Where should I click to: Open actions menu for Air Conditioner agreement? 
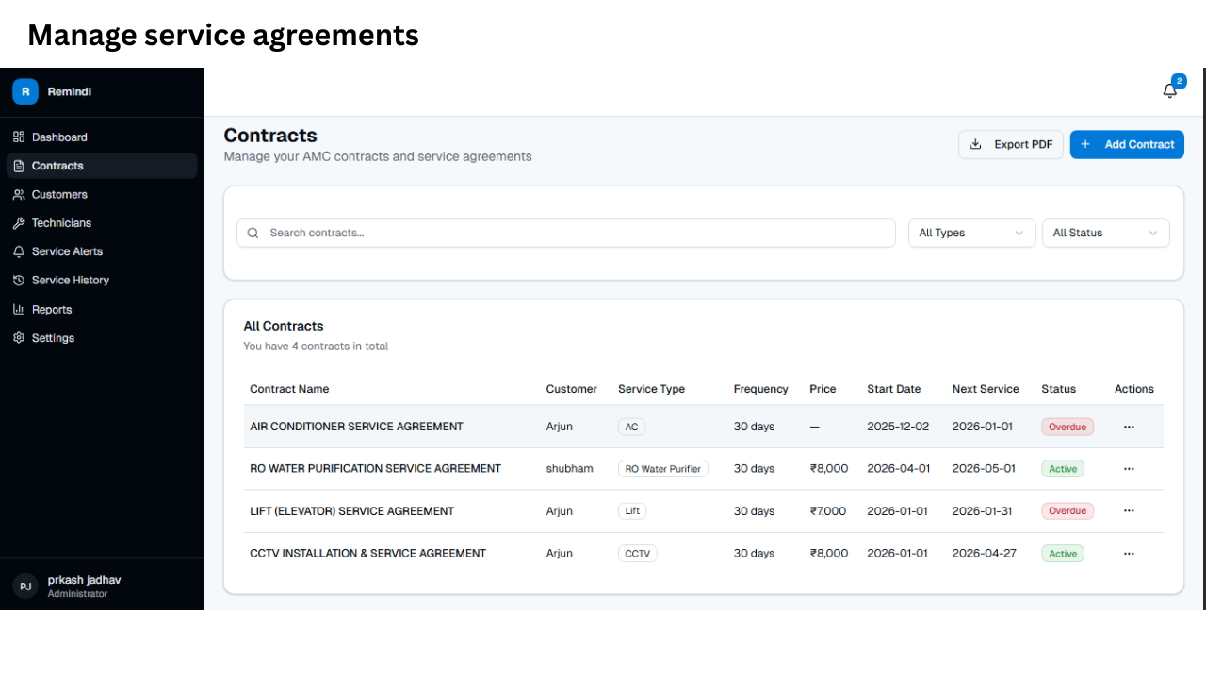(x=1129, y=427)
